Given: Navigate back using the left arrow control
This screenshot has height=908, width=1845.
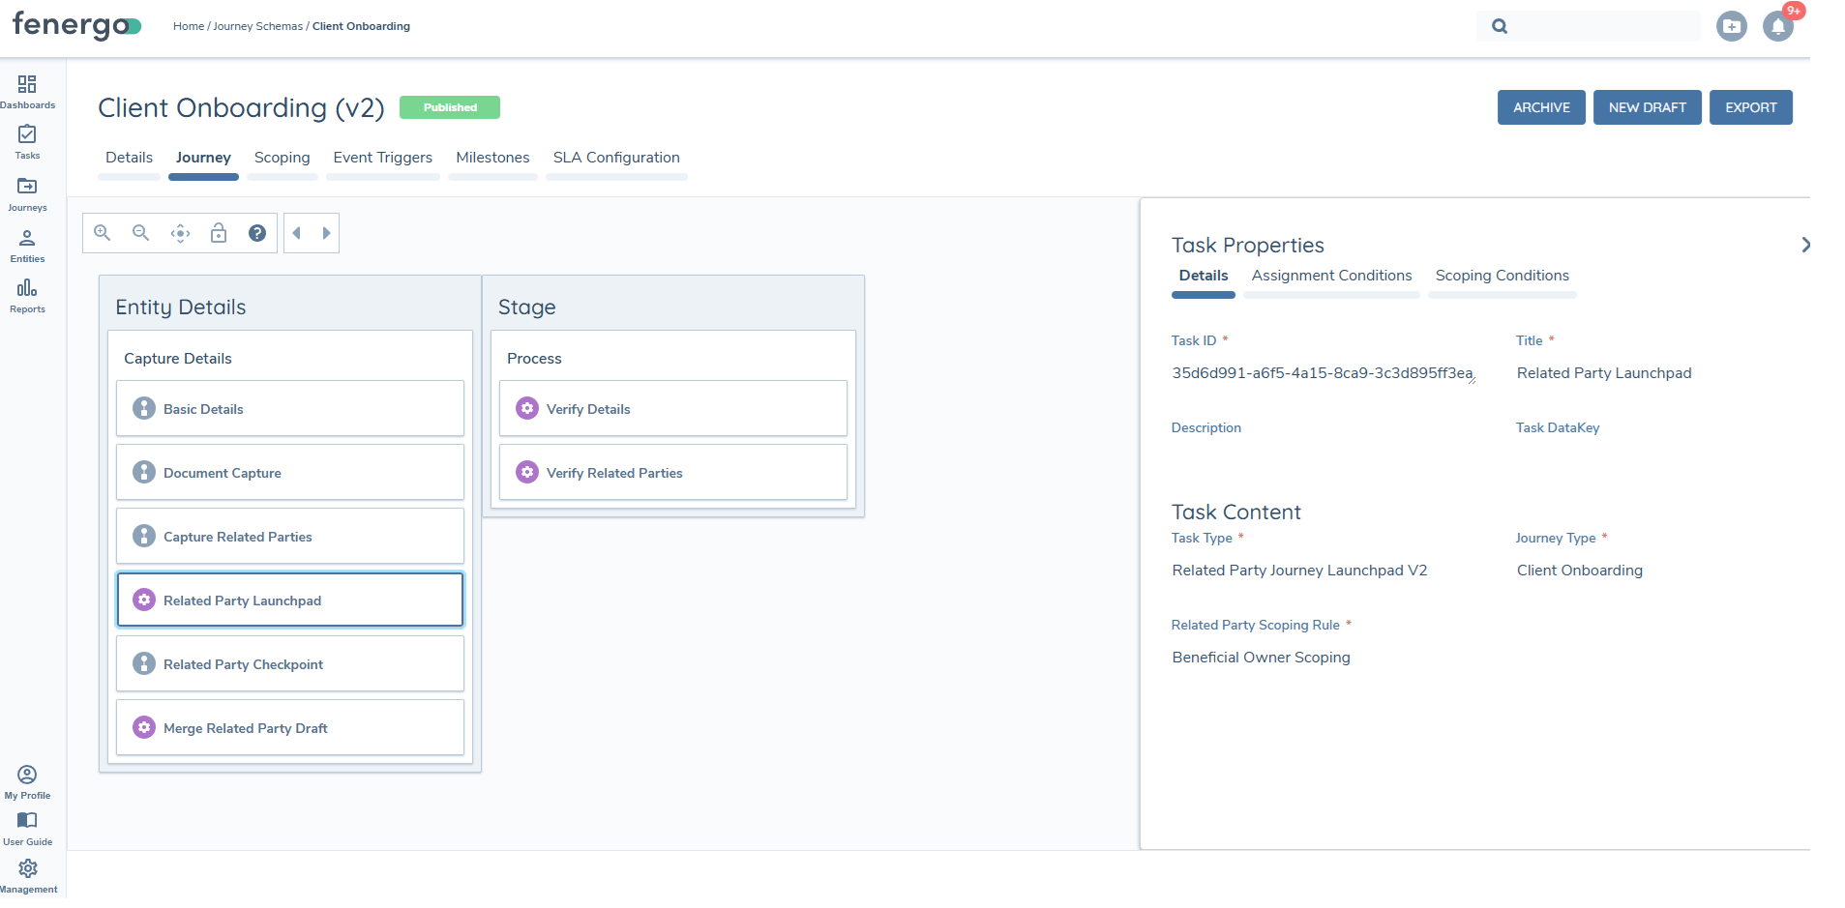Looking at the screenshot, I should click(296, 232).
